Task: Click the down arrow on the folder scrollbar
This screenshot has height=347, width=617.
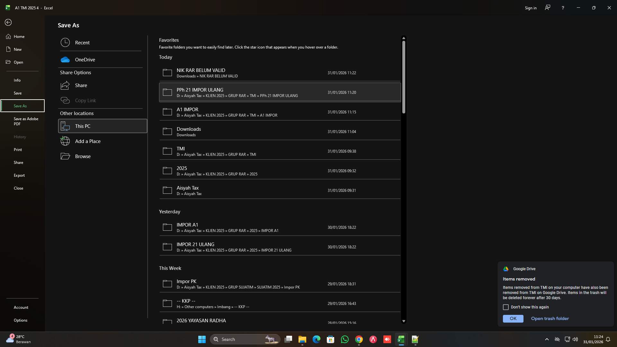Action: click(404, 321)
